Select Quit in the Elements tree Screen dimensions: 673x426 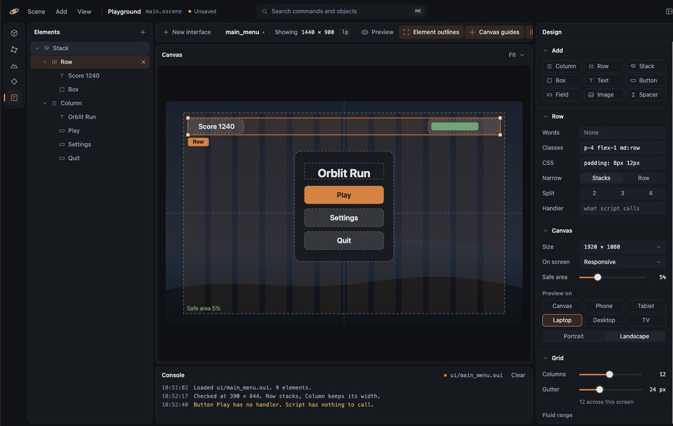point(90,158)
